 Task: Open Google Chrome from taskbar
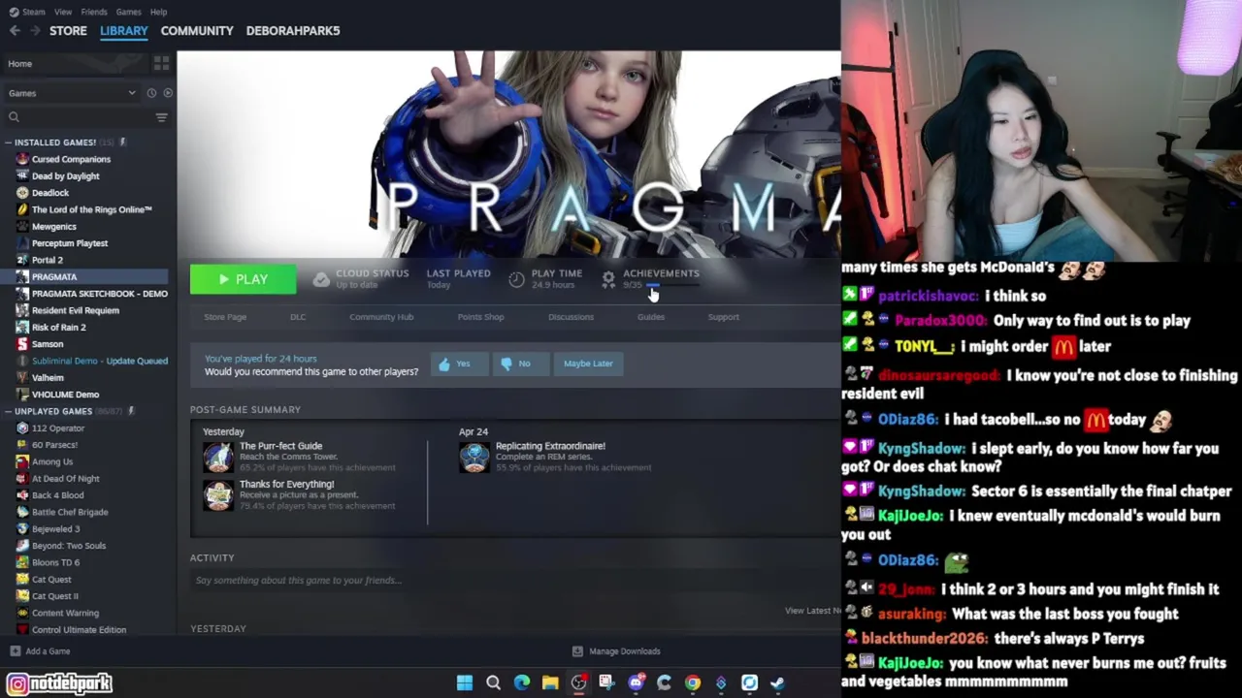click(693, 683)
